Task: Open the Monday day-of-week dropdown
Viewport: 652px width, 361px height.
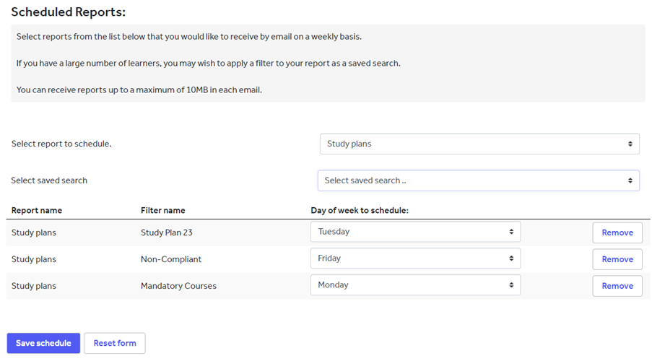Action: (415, 285)
